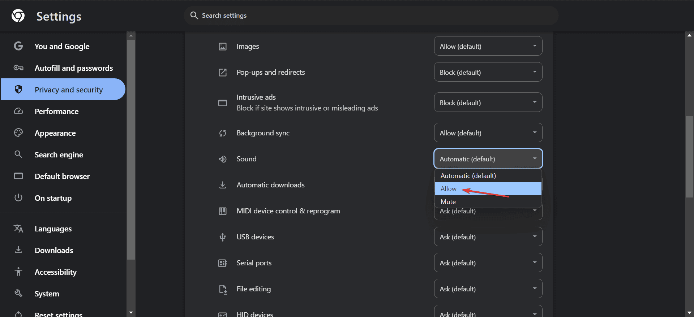
Task: Click the shield icon for Privacy
Action: [x=18, y=89]
